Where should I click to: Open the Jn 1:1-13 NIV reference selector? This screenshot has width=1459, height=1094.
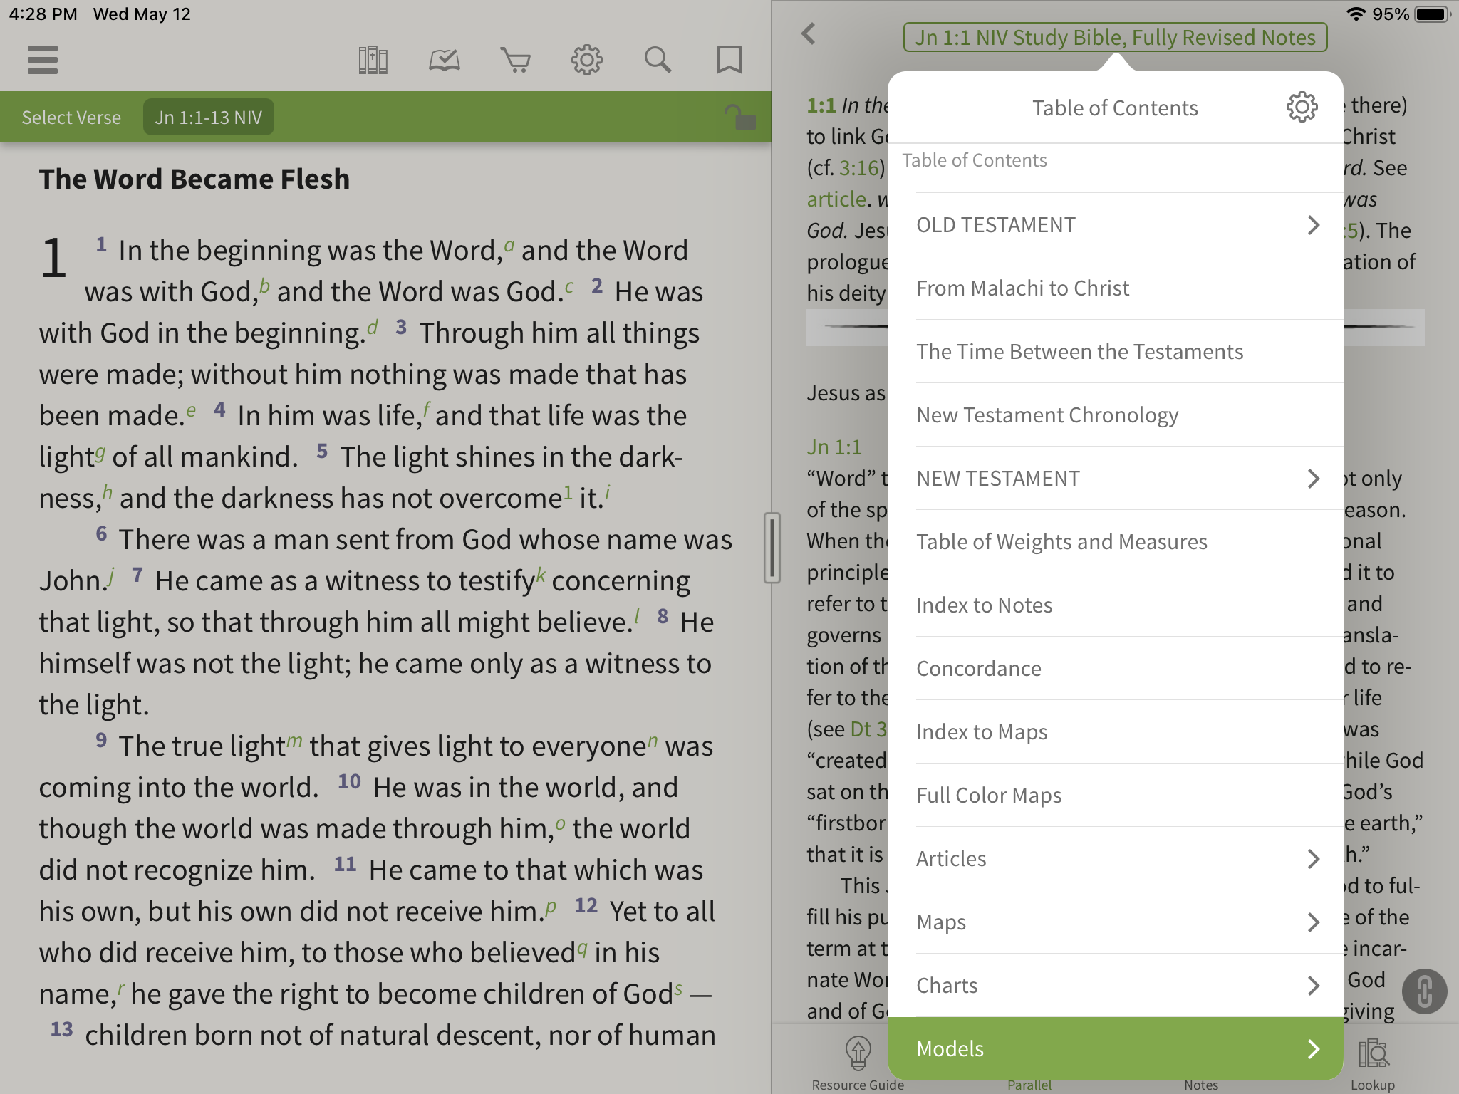click(208, 117)
